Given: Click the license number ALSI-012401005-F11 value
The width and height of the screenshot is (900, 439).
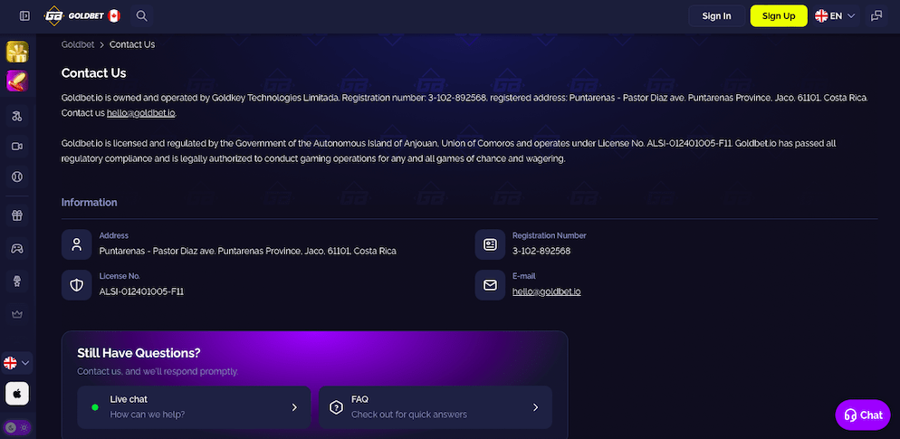Looking at the screenshot, I should click(141, 291).
